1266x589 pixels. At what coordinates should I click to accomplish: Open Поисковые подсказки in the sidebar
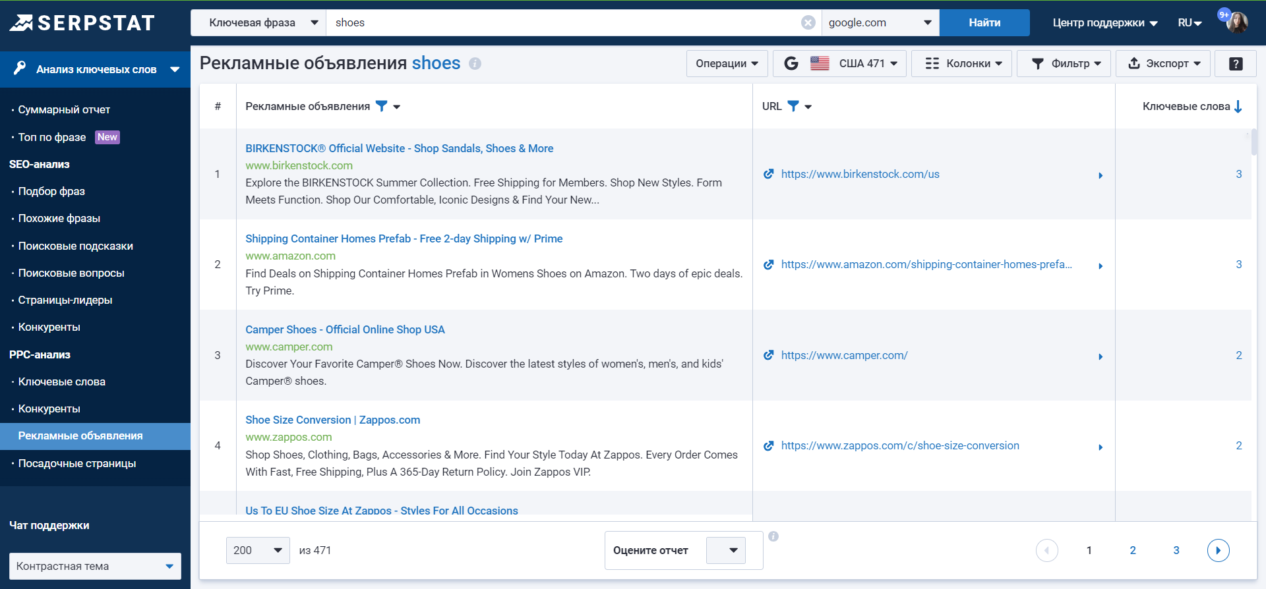click(76, 246)
